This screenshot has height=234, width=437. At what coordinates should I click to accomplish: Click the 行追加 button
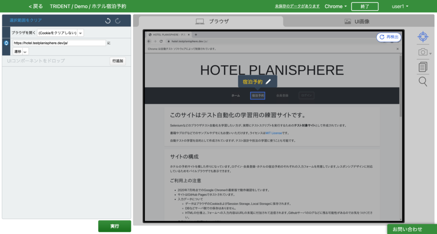click(x=118, y=61)
